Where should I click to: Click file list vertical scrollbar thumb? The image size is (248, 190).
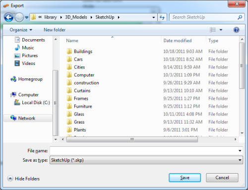[242, 65]
